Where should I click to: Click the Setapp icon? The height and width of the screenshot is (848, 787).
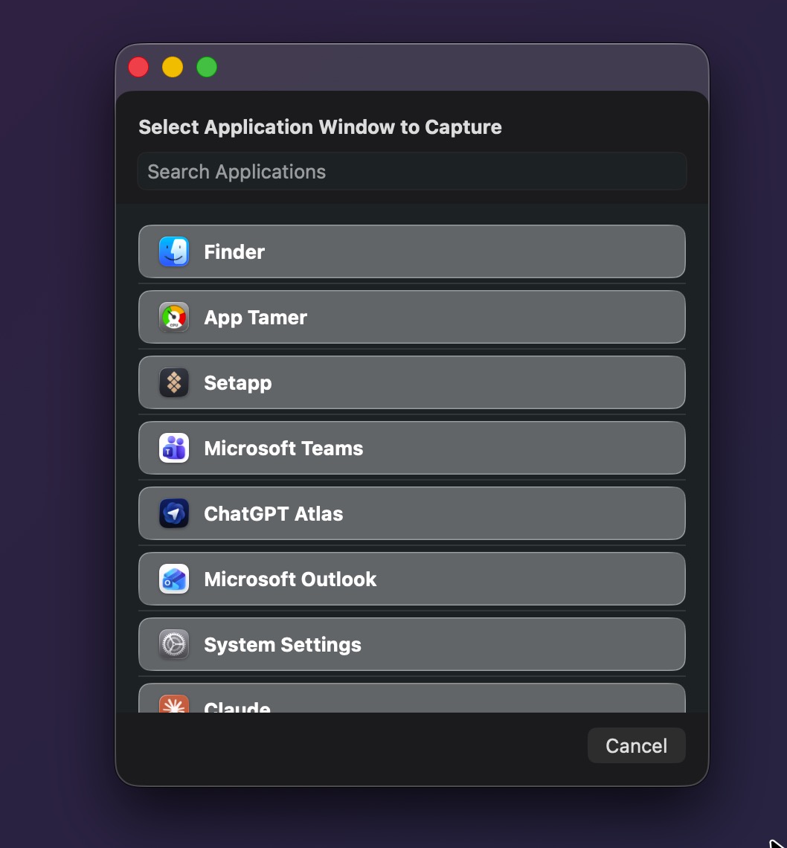coord(173,382)
